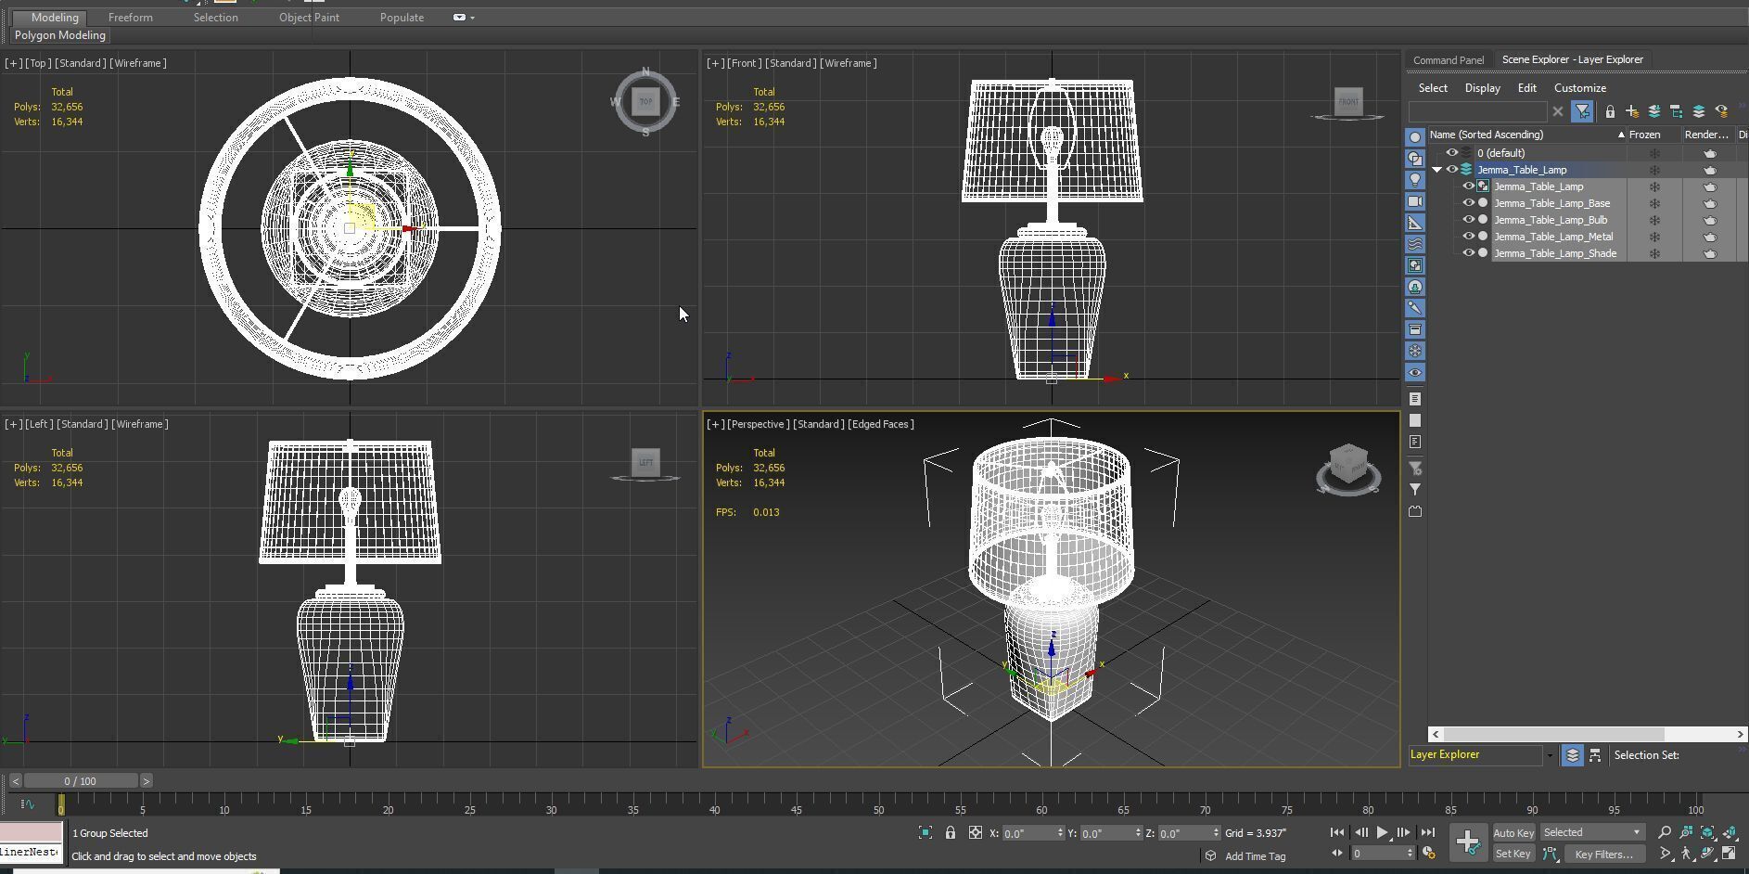Open the Freeform ribbon tab
The height and width of the screenshot is (874, 1749).
click(131, 18)
